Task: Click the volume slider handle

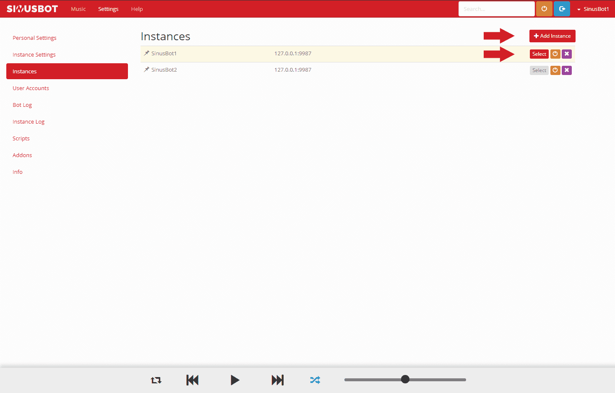Action: click(405, 380)
